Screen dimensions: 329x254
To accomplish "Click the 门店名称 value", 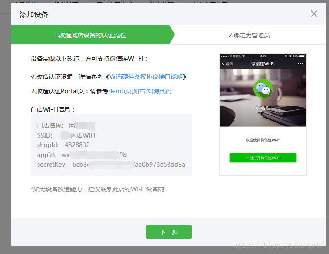I will pyautogui.click(x=82, y=125).
